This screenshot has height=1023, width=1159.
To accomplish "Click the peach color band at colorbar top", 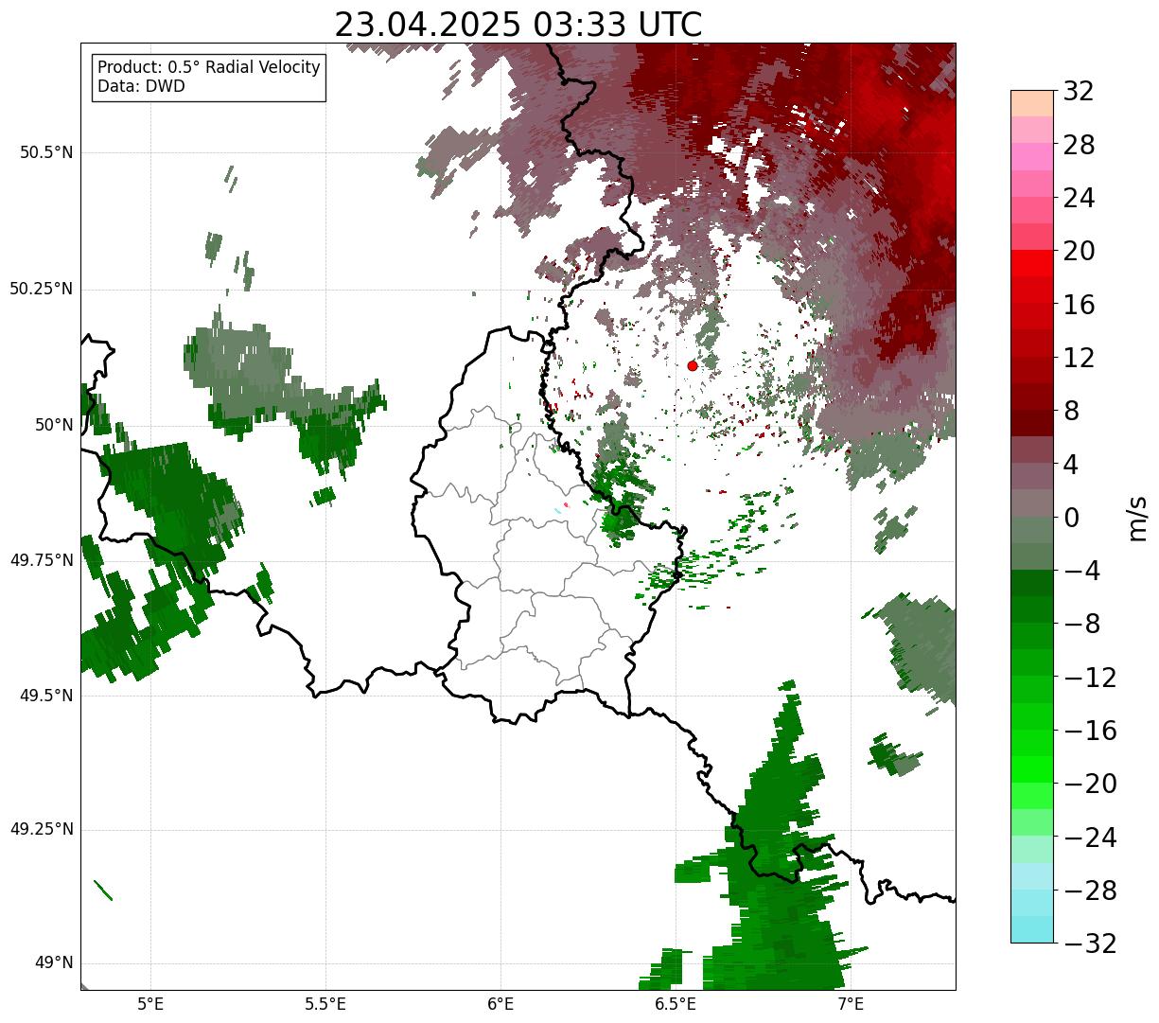I will (x=1032, y=103).
